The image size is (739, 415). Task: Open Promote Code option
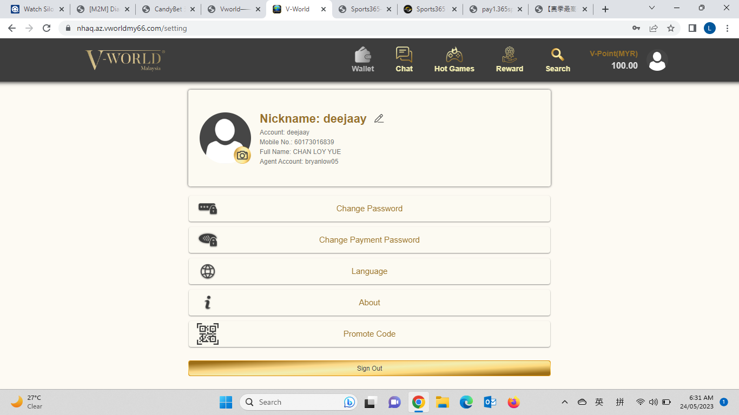369,334
